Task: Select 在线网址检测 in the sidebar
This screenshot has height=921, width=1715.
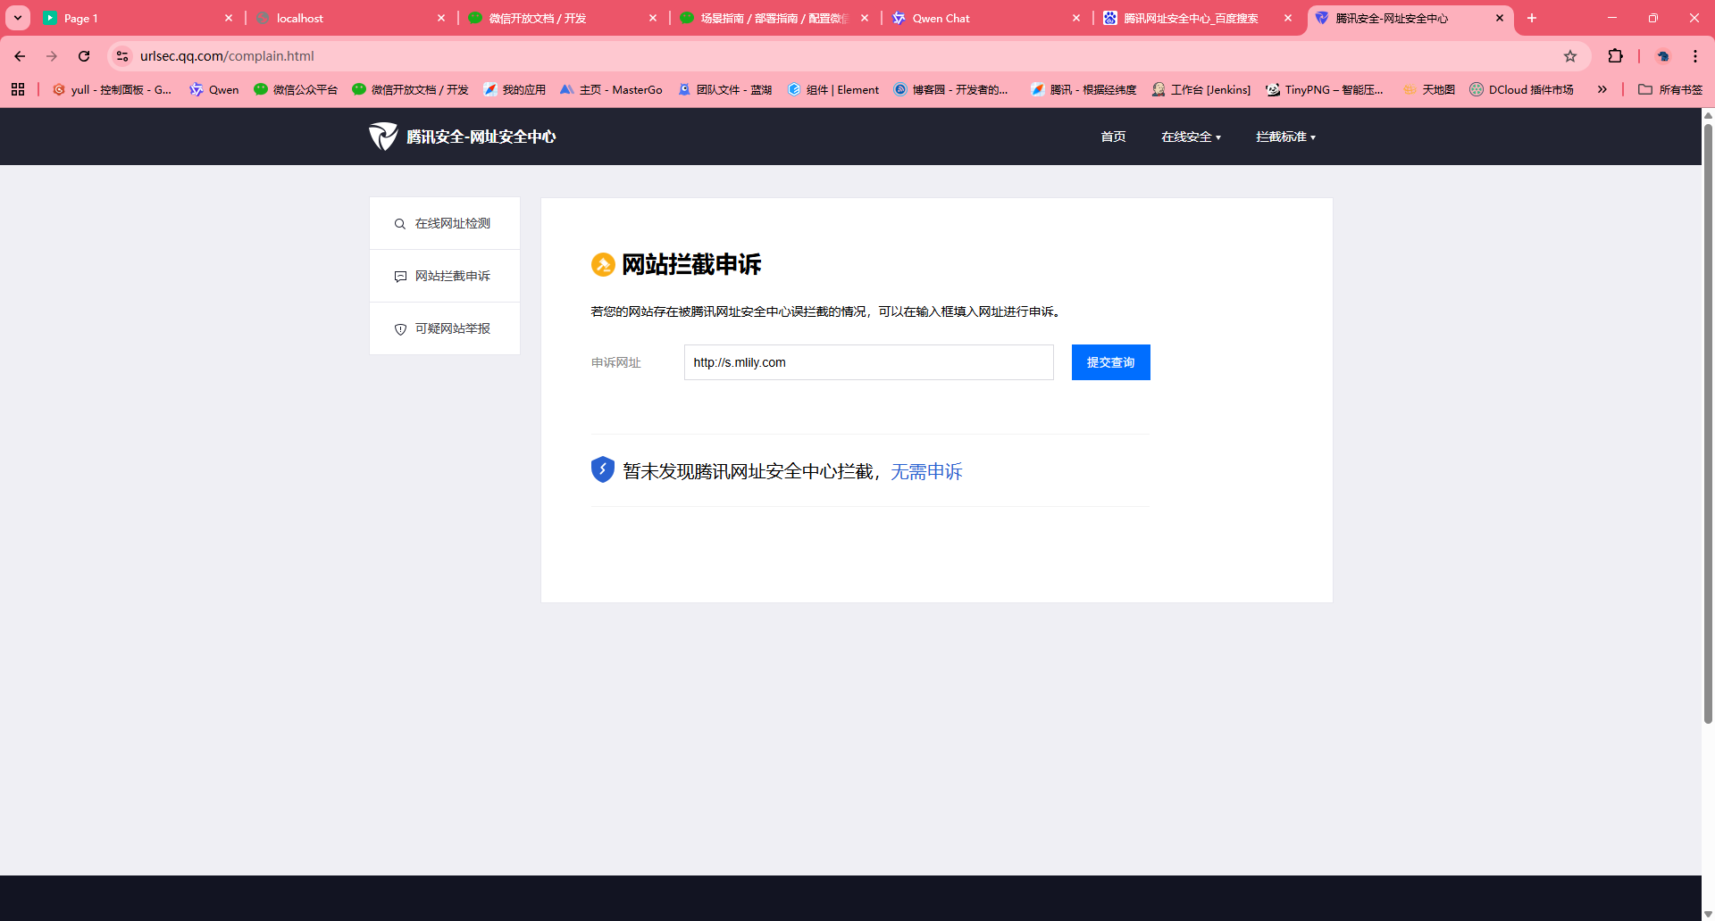Action: pyautogui.click(x=445, y=223)
